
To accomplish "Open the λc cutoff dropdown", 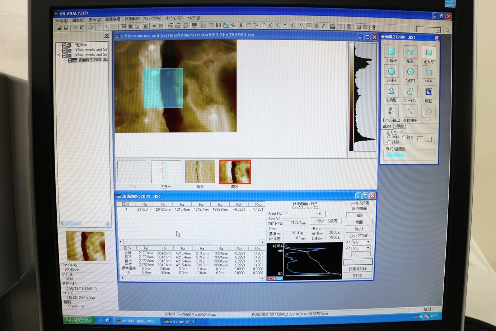I will click(368, 248).
